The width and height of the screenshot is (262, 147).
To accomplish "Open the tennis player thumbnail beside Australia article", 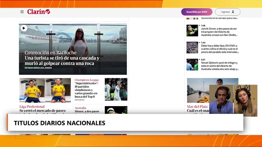I will (x=116, y=110).
